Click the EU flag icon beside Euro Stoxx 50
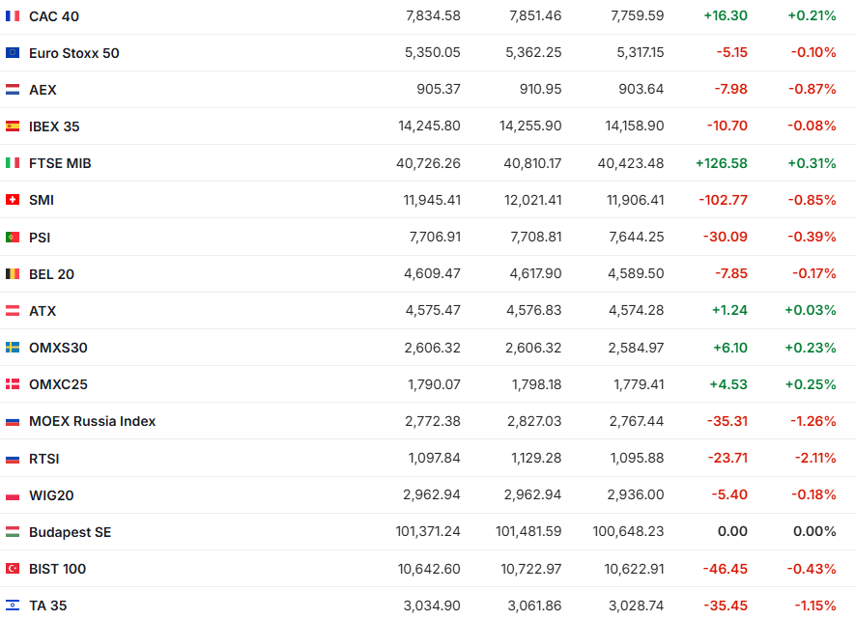856x620 pixels. [13, 53]
